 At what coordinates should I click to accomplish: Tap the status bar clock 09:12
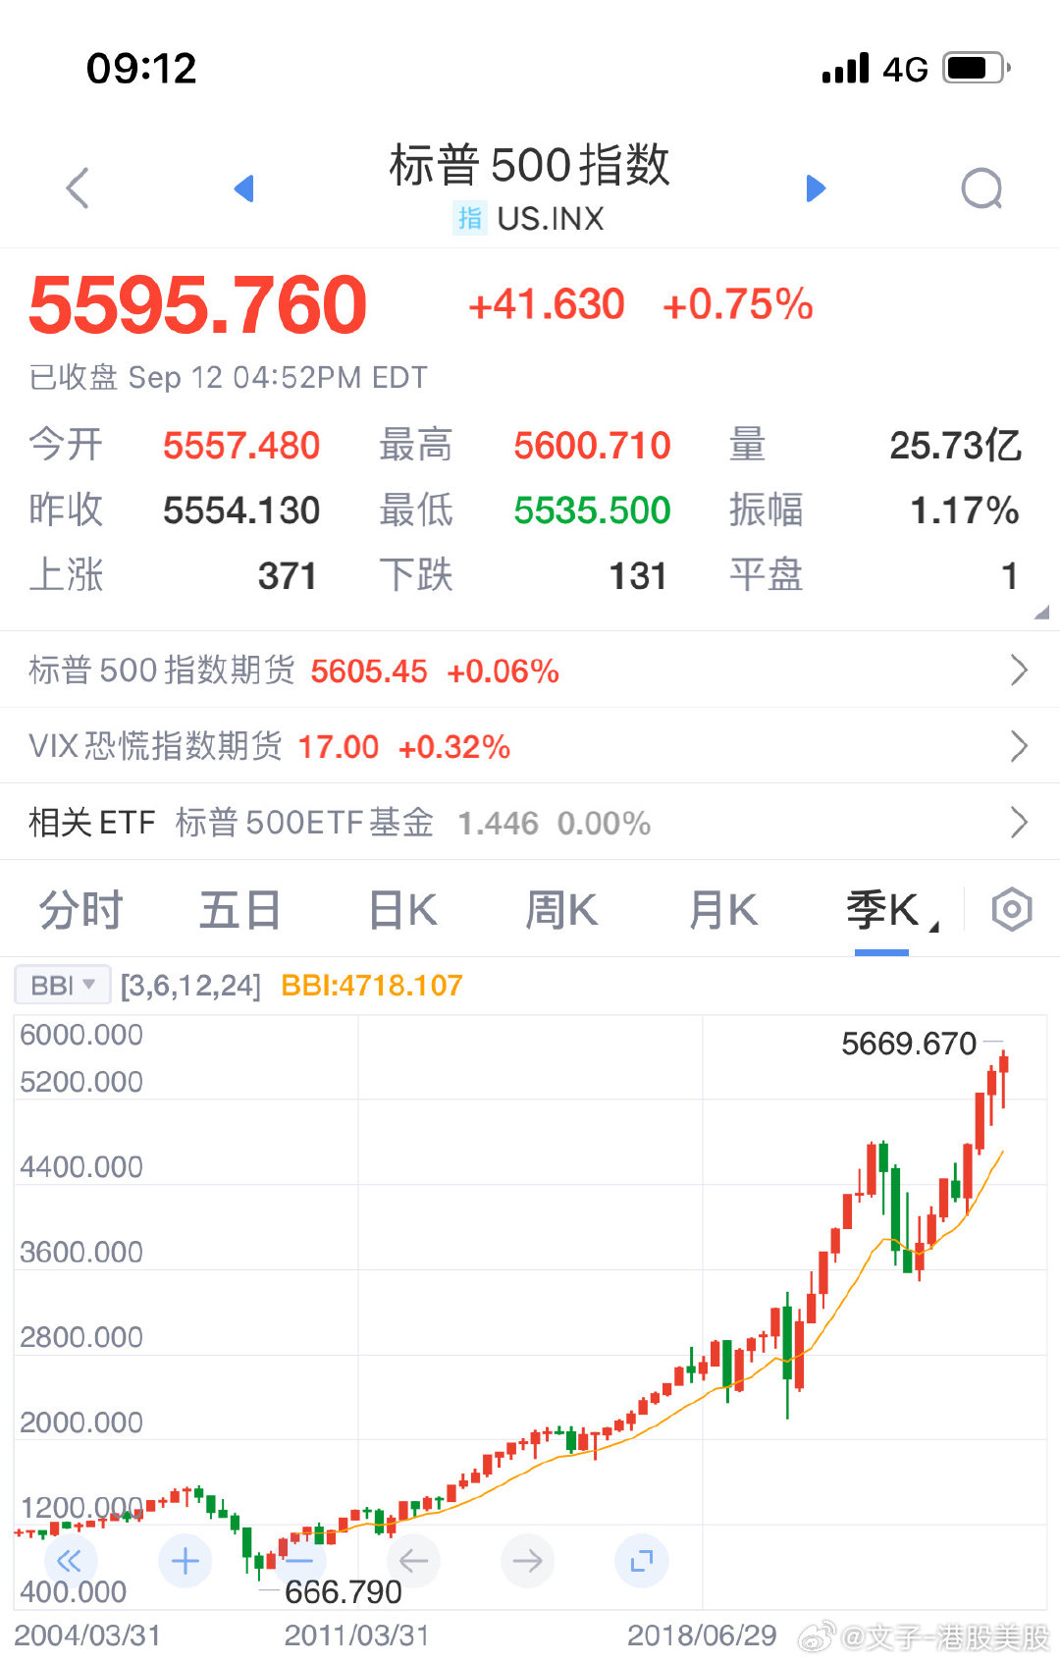click(141, 68)
